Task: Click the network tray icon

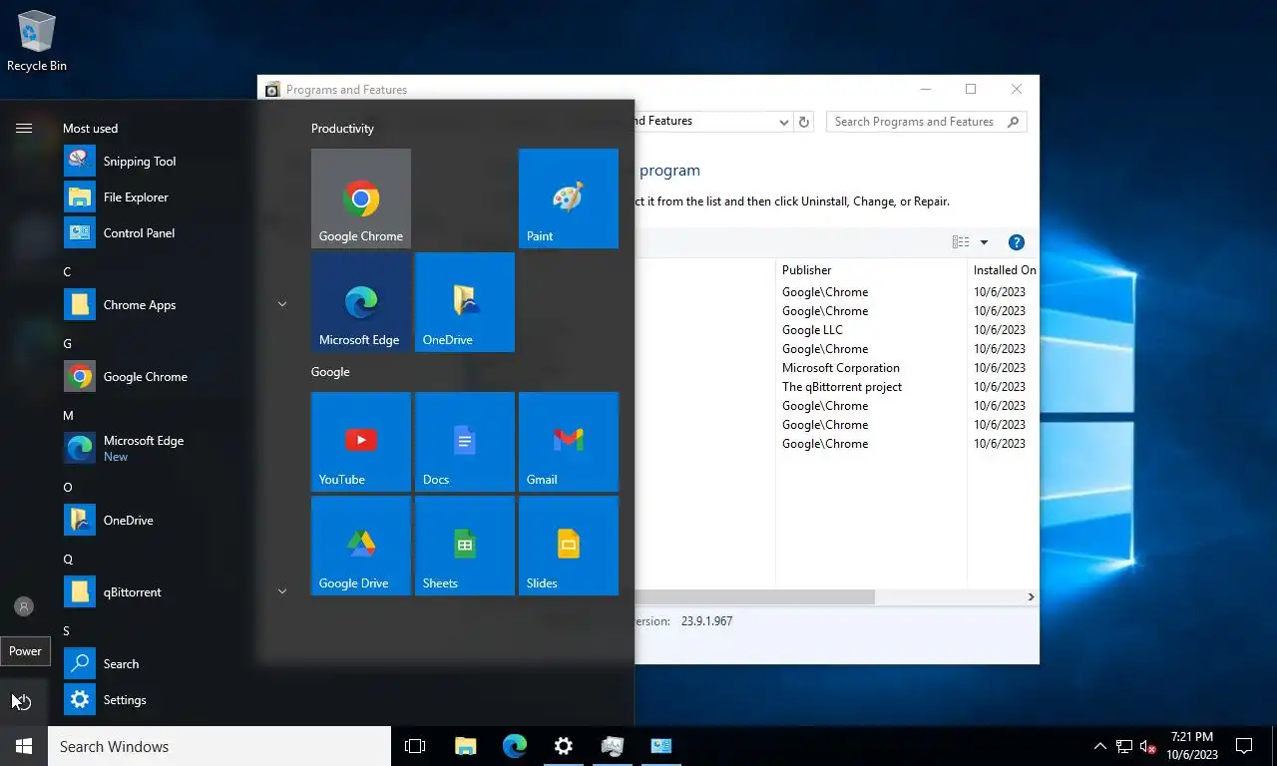Action: point(1124,746)
